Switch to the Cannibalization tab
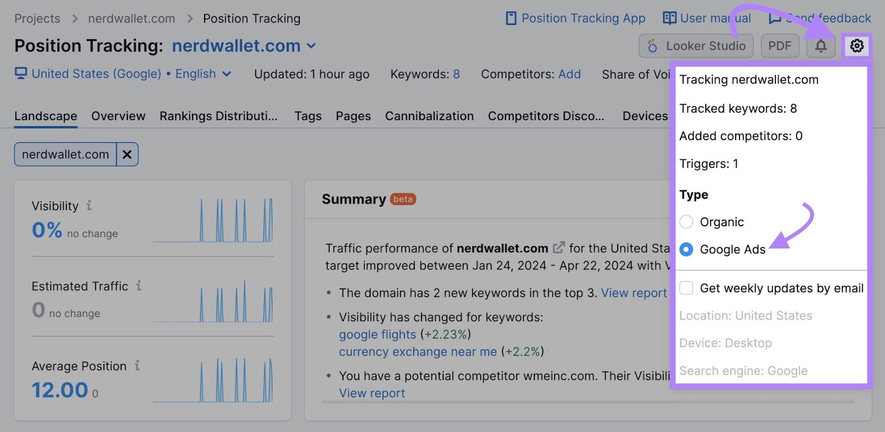The height and width of the screenshot is (432, 885). click(429, 116)
